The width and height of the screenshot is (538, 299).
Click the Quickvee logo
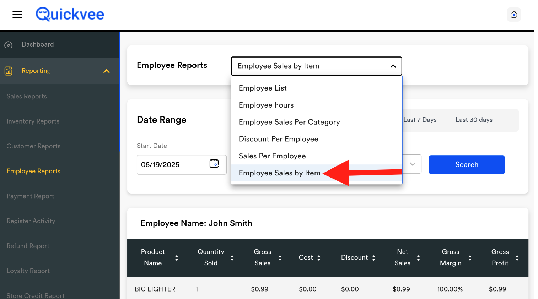(70, 15)
